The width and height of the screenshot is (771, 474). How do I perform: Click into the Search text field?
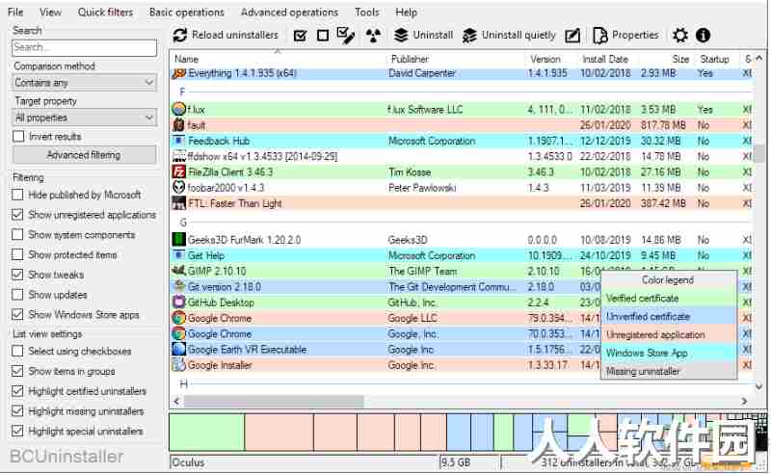point(84,48)
